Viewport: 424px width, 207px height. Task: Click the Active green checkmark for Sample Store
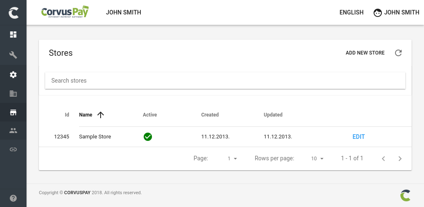[x=148, y=137]
